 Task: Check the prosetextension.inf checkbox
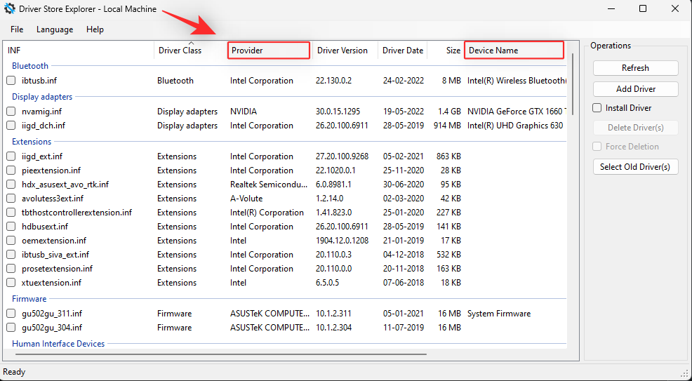point(11,269)
